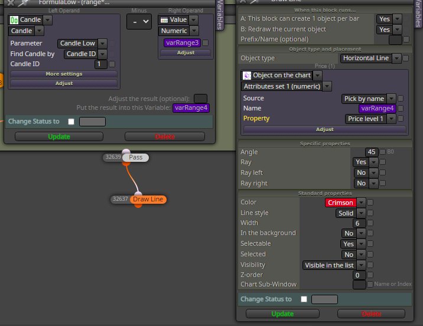Toggle the checkbox next to varRange3

click(x=205, y=43)
